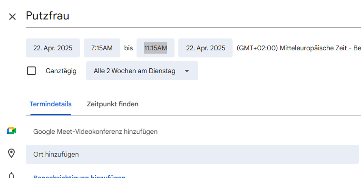Click the notification bell icon
Screen dimensions: 361x178
[11, 176]
